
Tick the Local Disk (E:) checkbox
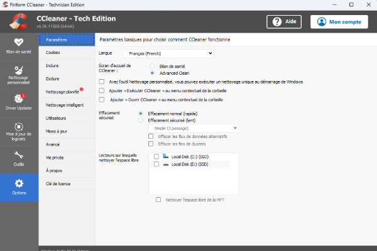coord(156,164)
